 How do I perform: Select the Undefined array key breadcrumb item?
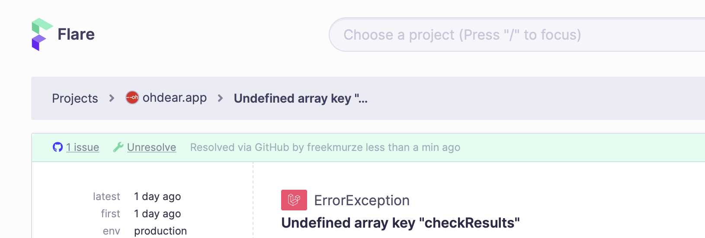point(301,98)
